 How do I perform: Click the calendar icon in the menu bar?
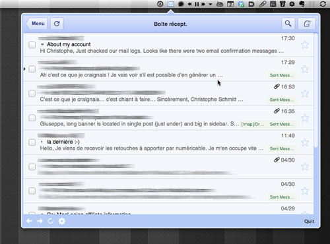(230, 4)
